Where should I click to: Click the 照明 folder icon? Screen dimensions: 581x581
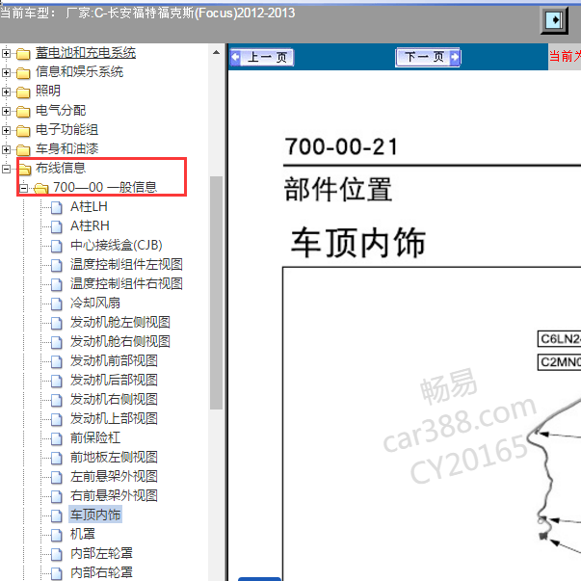click(23, 92)
